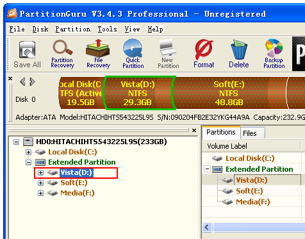Start Quick Partition from the toolbar

[133, 54]
